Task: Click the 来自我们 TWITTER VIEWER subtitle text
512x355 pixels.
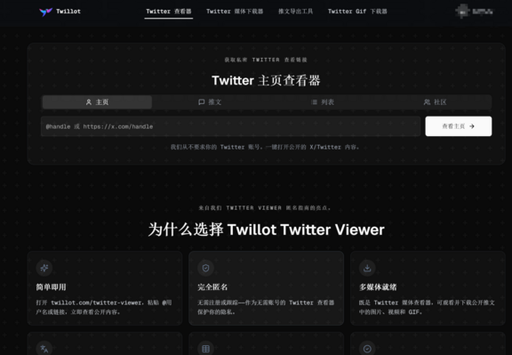Action: pyautogui.click(x=265, y=208)
